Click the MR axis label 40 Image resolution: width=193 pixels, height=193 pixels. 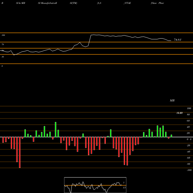coord(188,127)
